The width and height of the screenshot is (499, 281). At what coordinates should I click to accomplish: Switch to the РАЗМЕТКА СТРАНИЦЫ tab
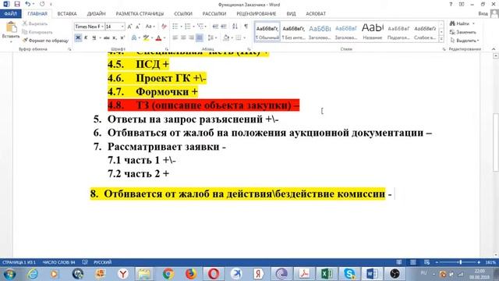click(140, 14)
